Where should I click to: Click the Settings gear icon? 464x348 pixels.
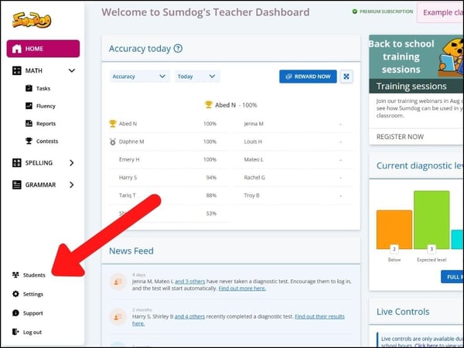click(15, 294)
